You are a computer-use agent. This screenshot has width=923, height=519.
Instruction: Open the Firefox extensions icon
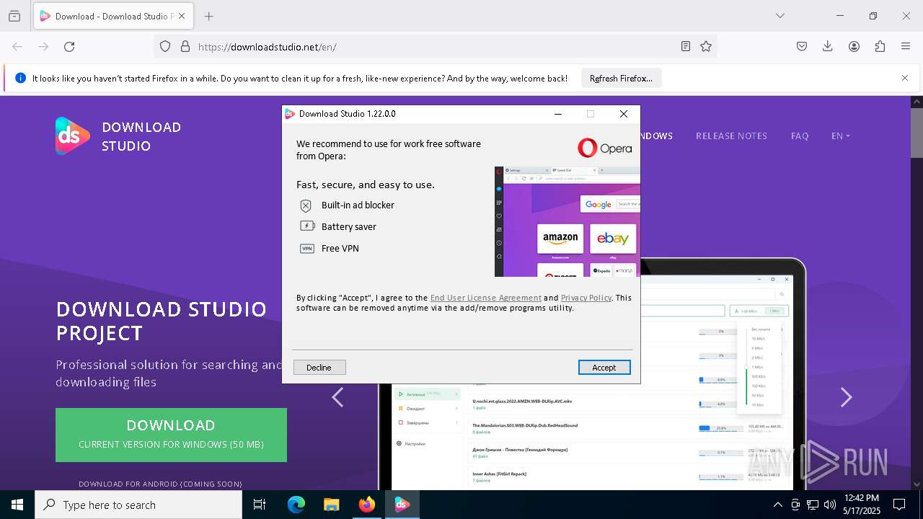coord(880,46)
